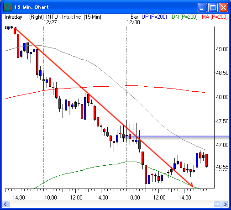Click the red 'MA (P=200)' legend
Screen dimensions: 231x210
pos(215,17)
